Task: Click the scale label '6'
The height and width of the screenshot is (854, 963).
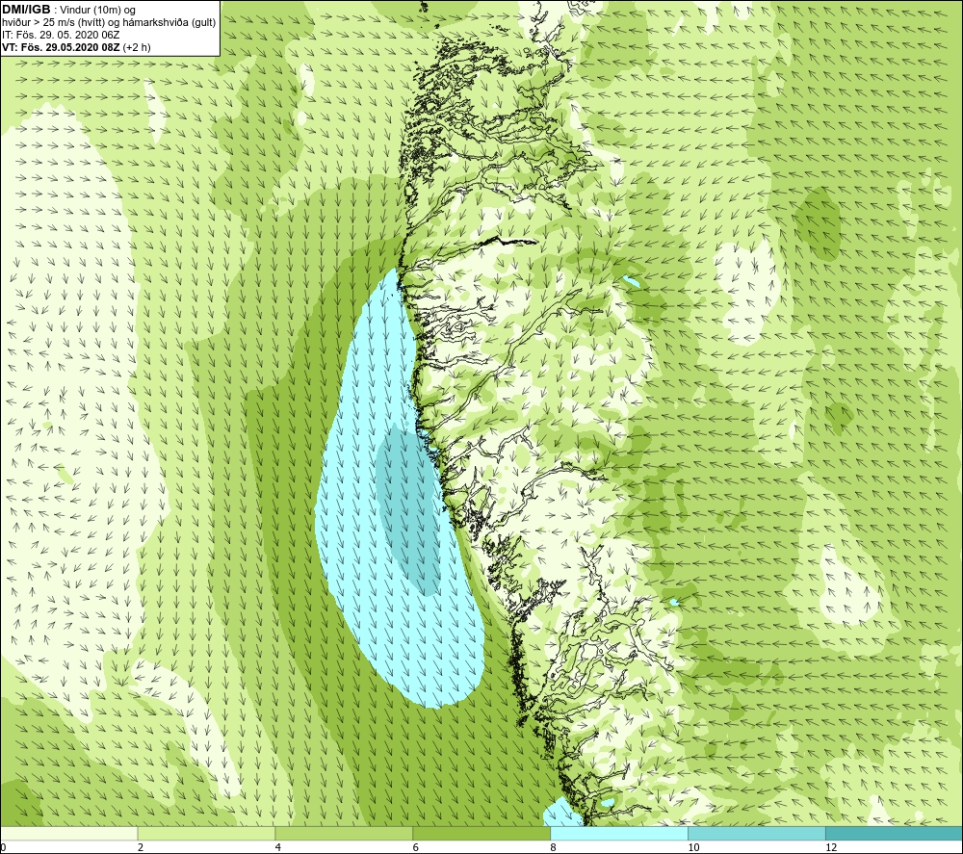Action: point(416,848)
